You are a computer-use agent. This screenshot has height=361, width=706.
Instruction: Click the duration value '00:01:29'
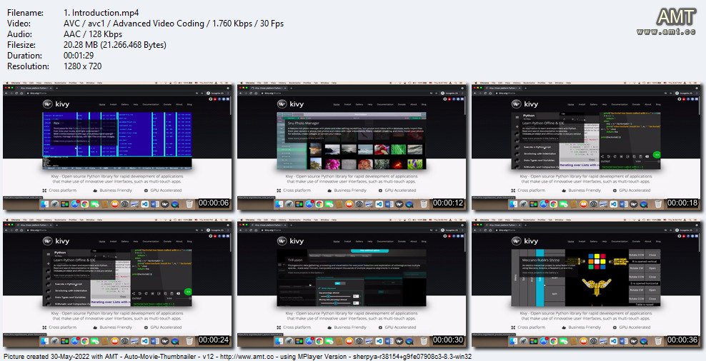pos(79,56)
